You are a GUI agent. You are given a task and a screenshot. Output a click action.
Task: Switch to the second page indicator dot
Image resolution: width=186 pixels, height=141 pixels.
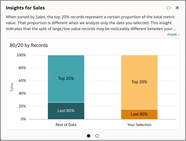click(x=97, y=136)
